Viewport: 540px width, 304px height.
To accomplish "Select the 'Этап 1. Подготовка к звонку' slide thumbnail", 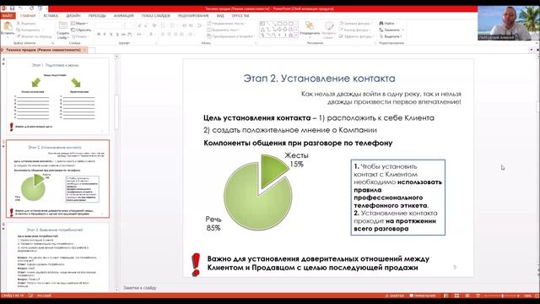I will point(57,96).
